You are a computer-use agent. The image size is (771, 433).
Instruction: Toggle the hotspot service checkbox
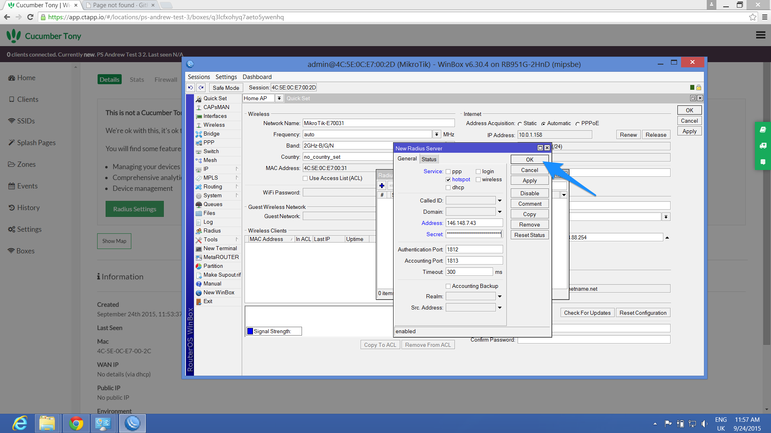click(x=448, y=180)
